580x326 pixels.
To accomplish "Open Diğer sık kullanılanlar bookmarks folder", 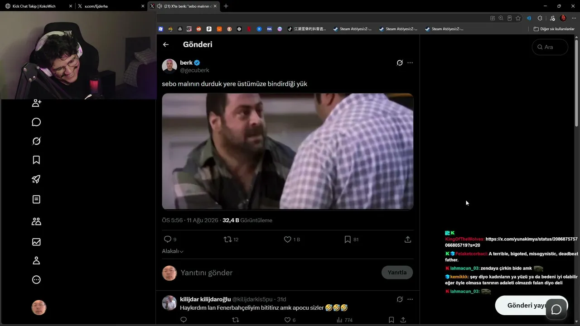I will 554,29.
